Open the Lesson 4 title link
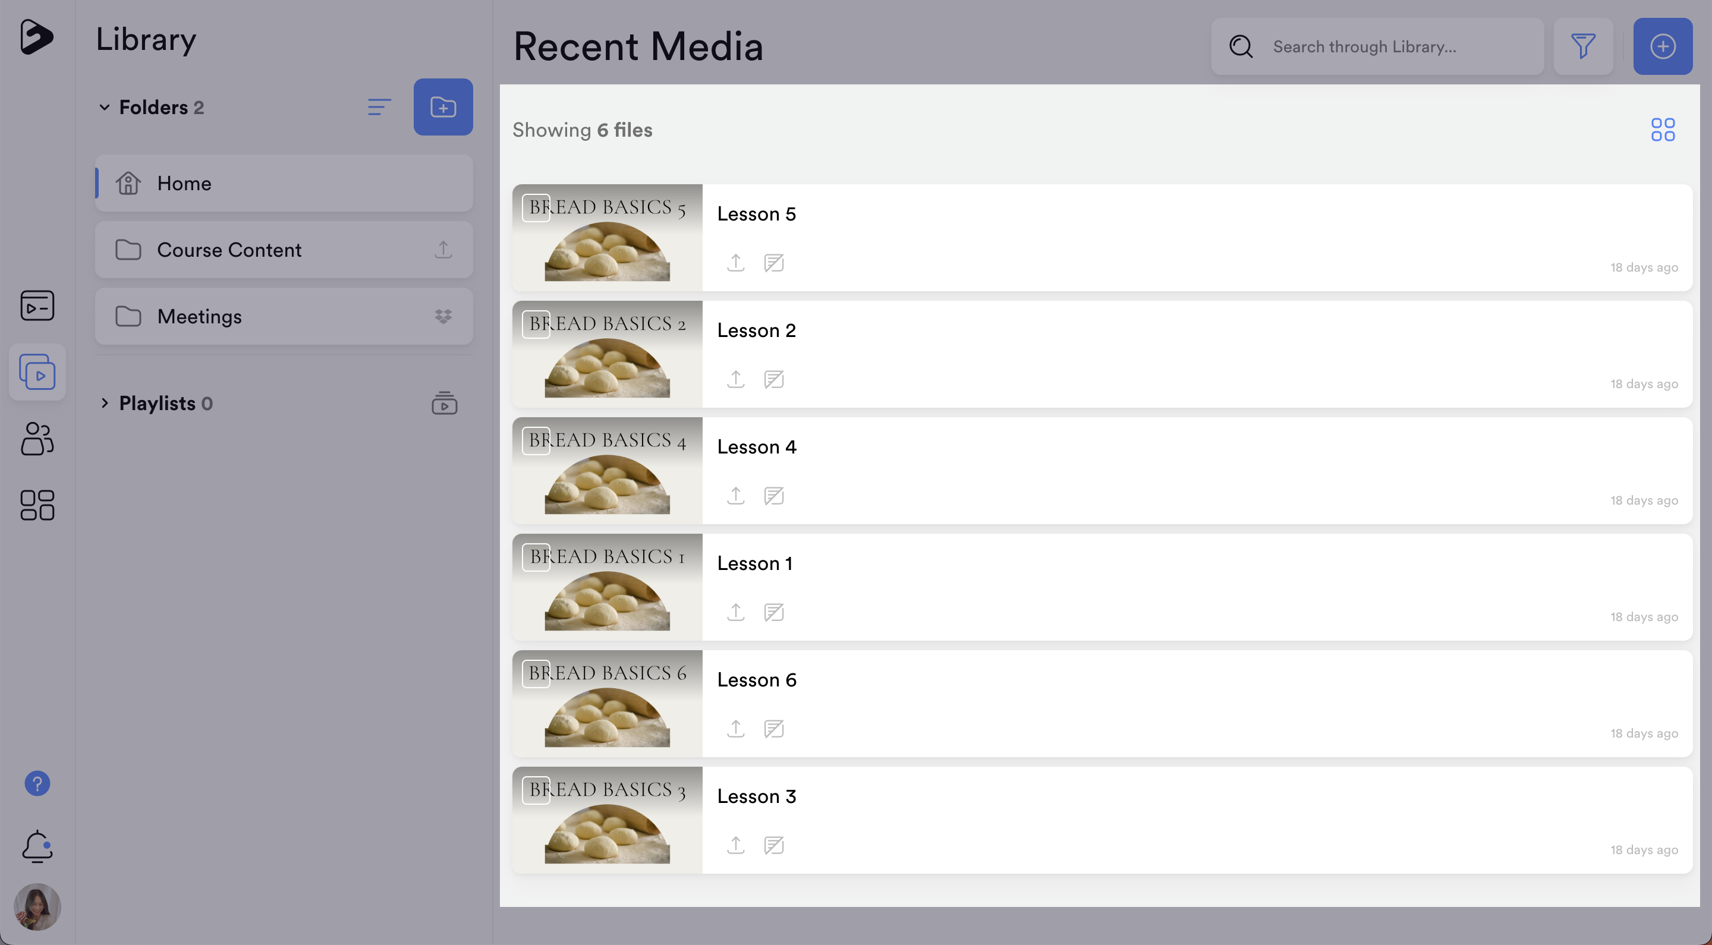Screen dimensions: 1712x945 pos(756,446)
